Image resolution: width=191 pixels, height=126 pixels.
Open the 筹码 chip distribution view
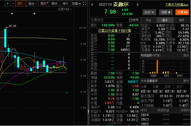pyautogui.click(x=43, y=4)
